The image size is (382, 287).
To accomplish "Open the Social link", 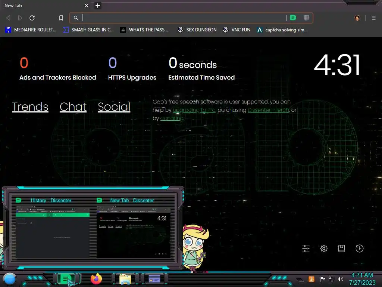I will coord(114,107).
